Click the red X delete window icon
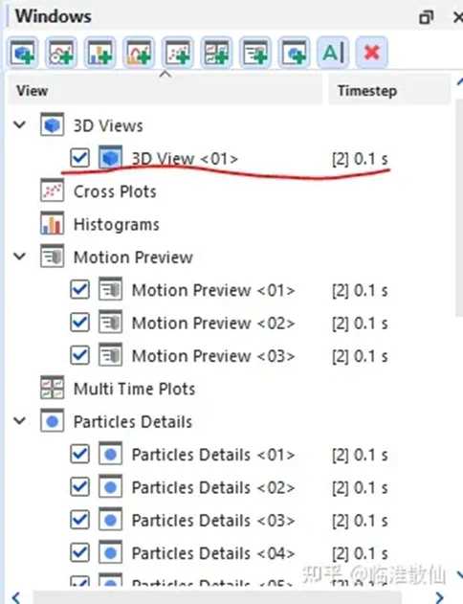463x604 pixels. point(372,52)
